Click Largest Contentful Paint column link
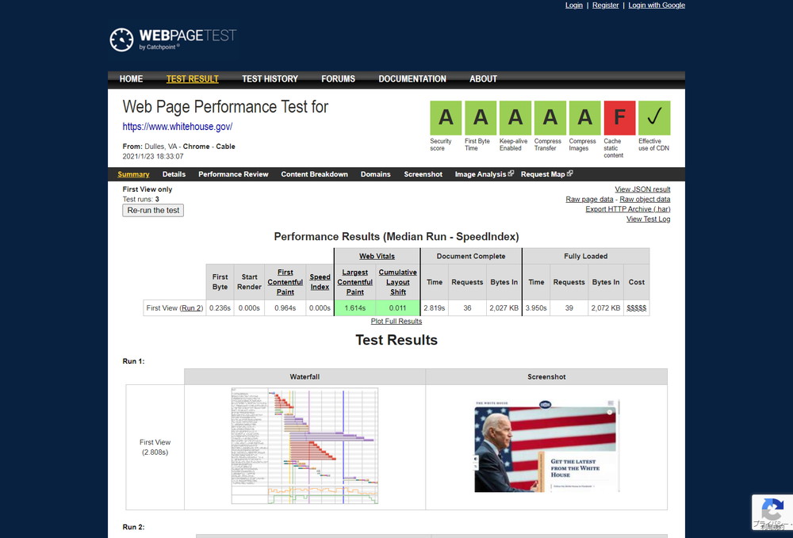This screenshot has height=538, width=793. click(355, 282)
